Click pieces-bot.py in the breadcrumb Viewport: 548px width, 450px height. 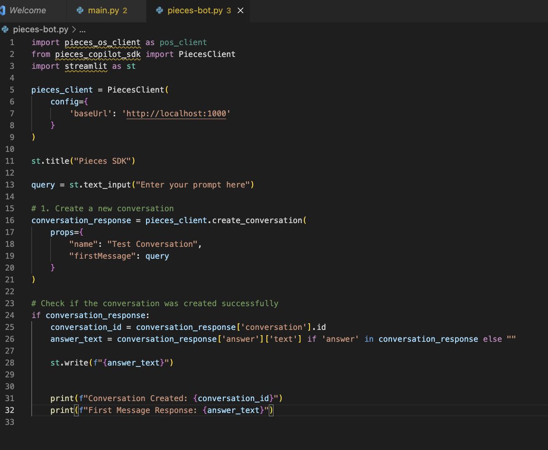pyautogui.click(x=41, y=29)
